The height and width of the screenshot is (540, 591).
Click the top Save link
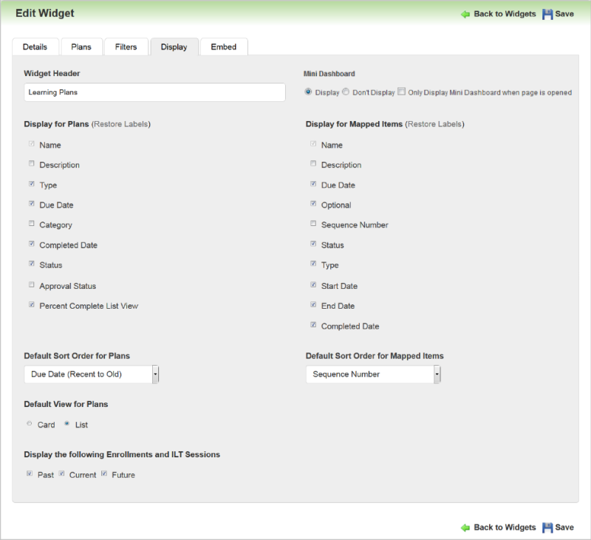[564, 14]
